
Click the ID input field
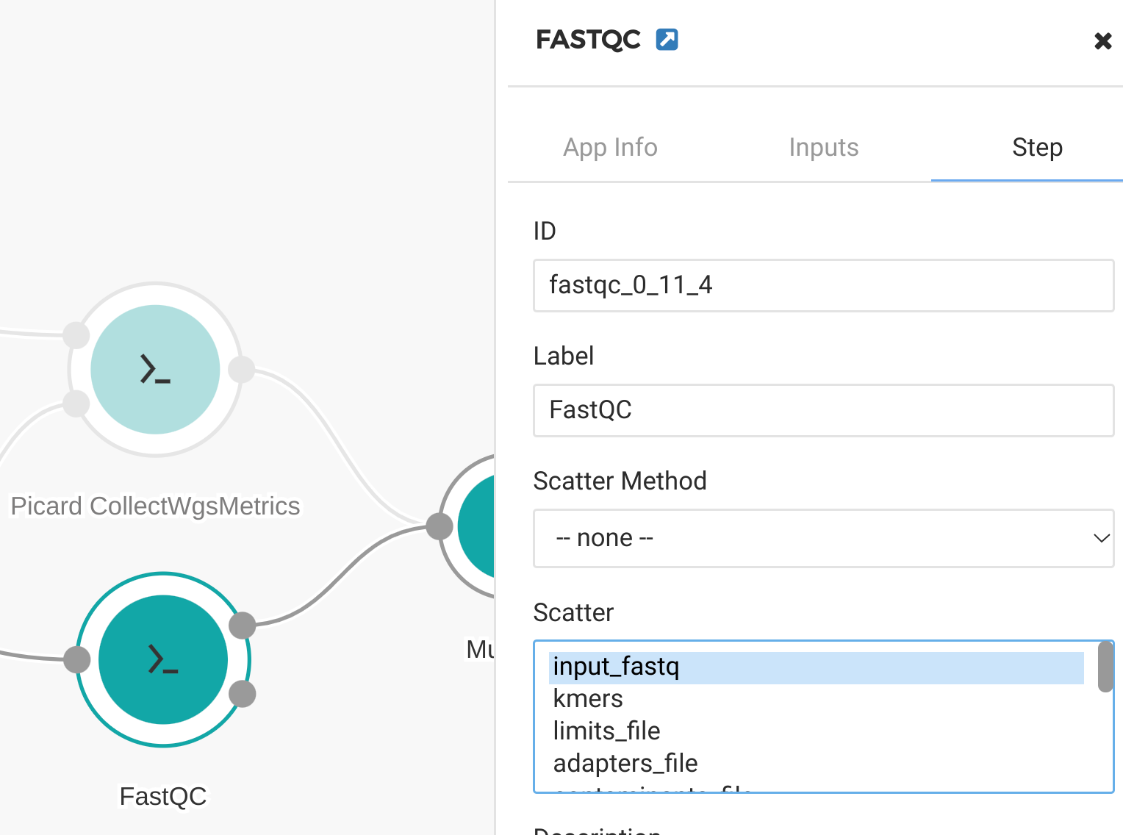[x=824, y=285]
